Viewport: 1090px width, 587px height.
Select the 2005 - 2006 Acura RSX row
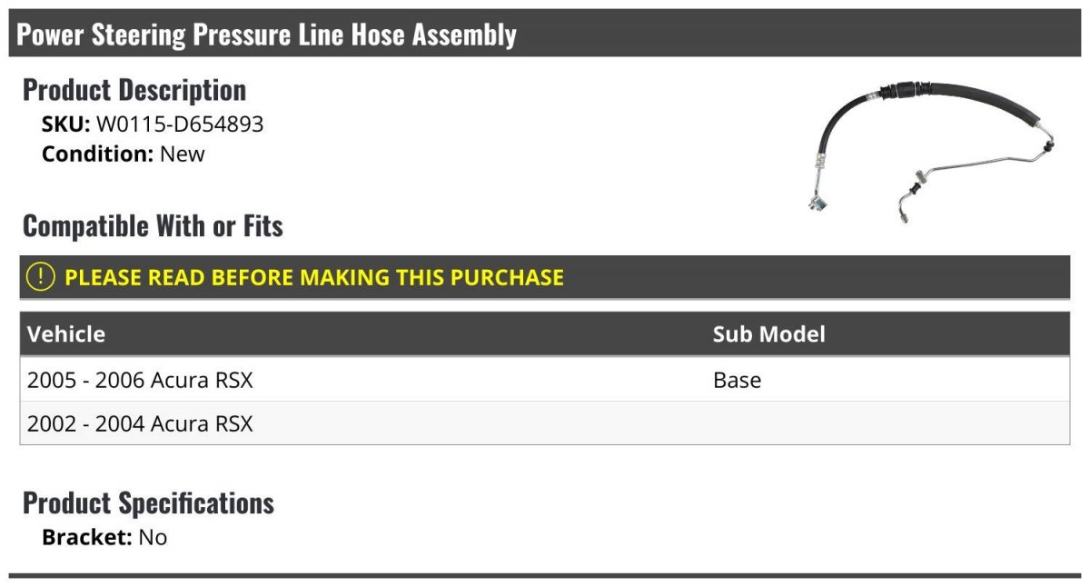point(545,380)
